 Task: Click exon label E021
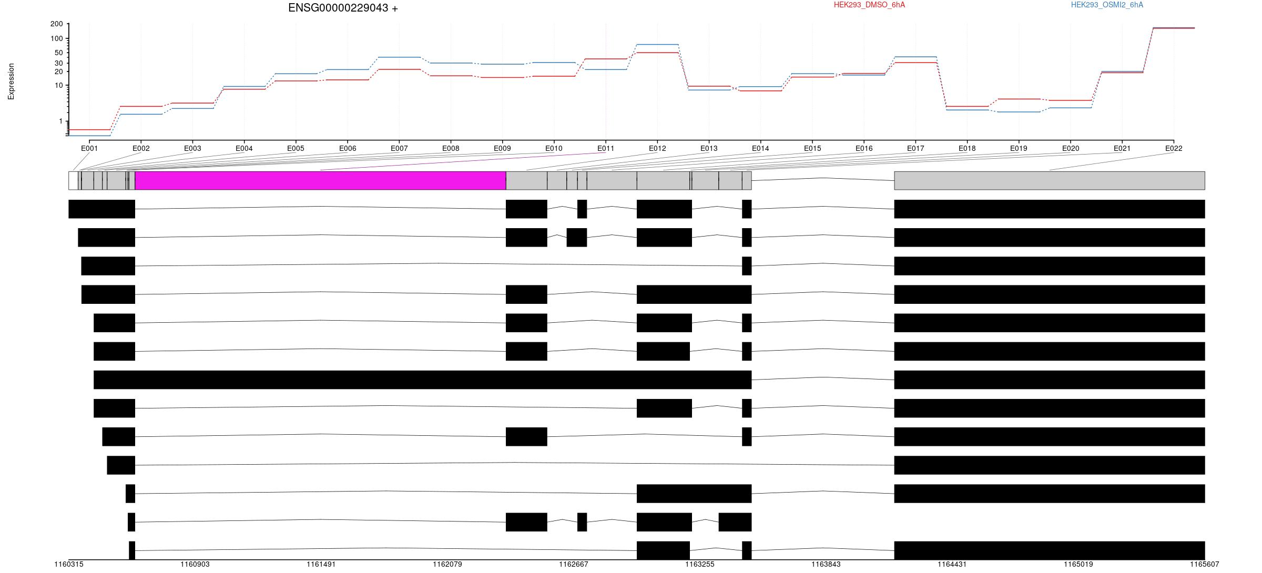(x=1122, y=148)
